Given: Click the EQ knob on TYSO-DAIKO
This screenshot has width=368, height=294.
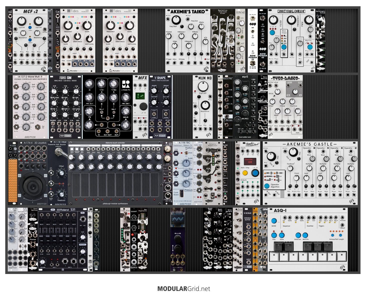Looking at the screenshot, I should tap(295, 92).
